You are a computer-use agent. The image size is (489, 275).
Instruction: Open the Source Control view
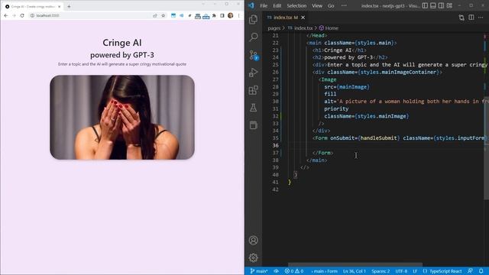coord(253,55)
